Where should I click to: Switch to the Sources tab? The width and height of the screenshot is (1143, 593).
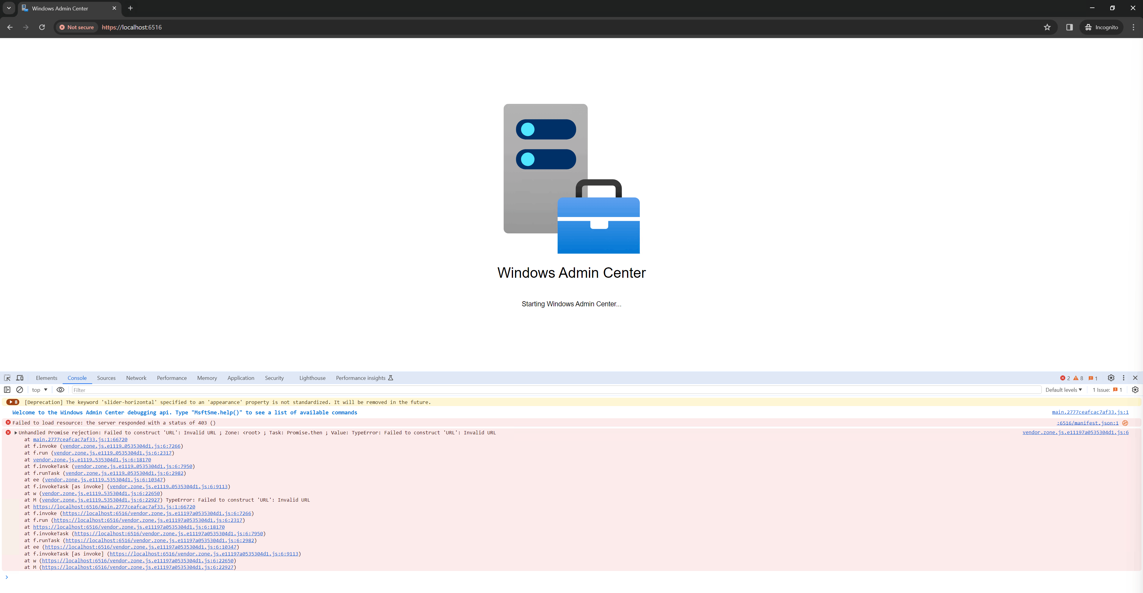(106, 378)
